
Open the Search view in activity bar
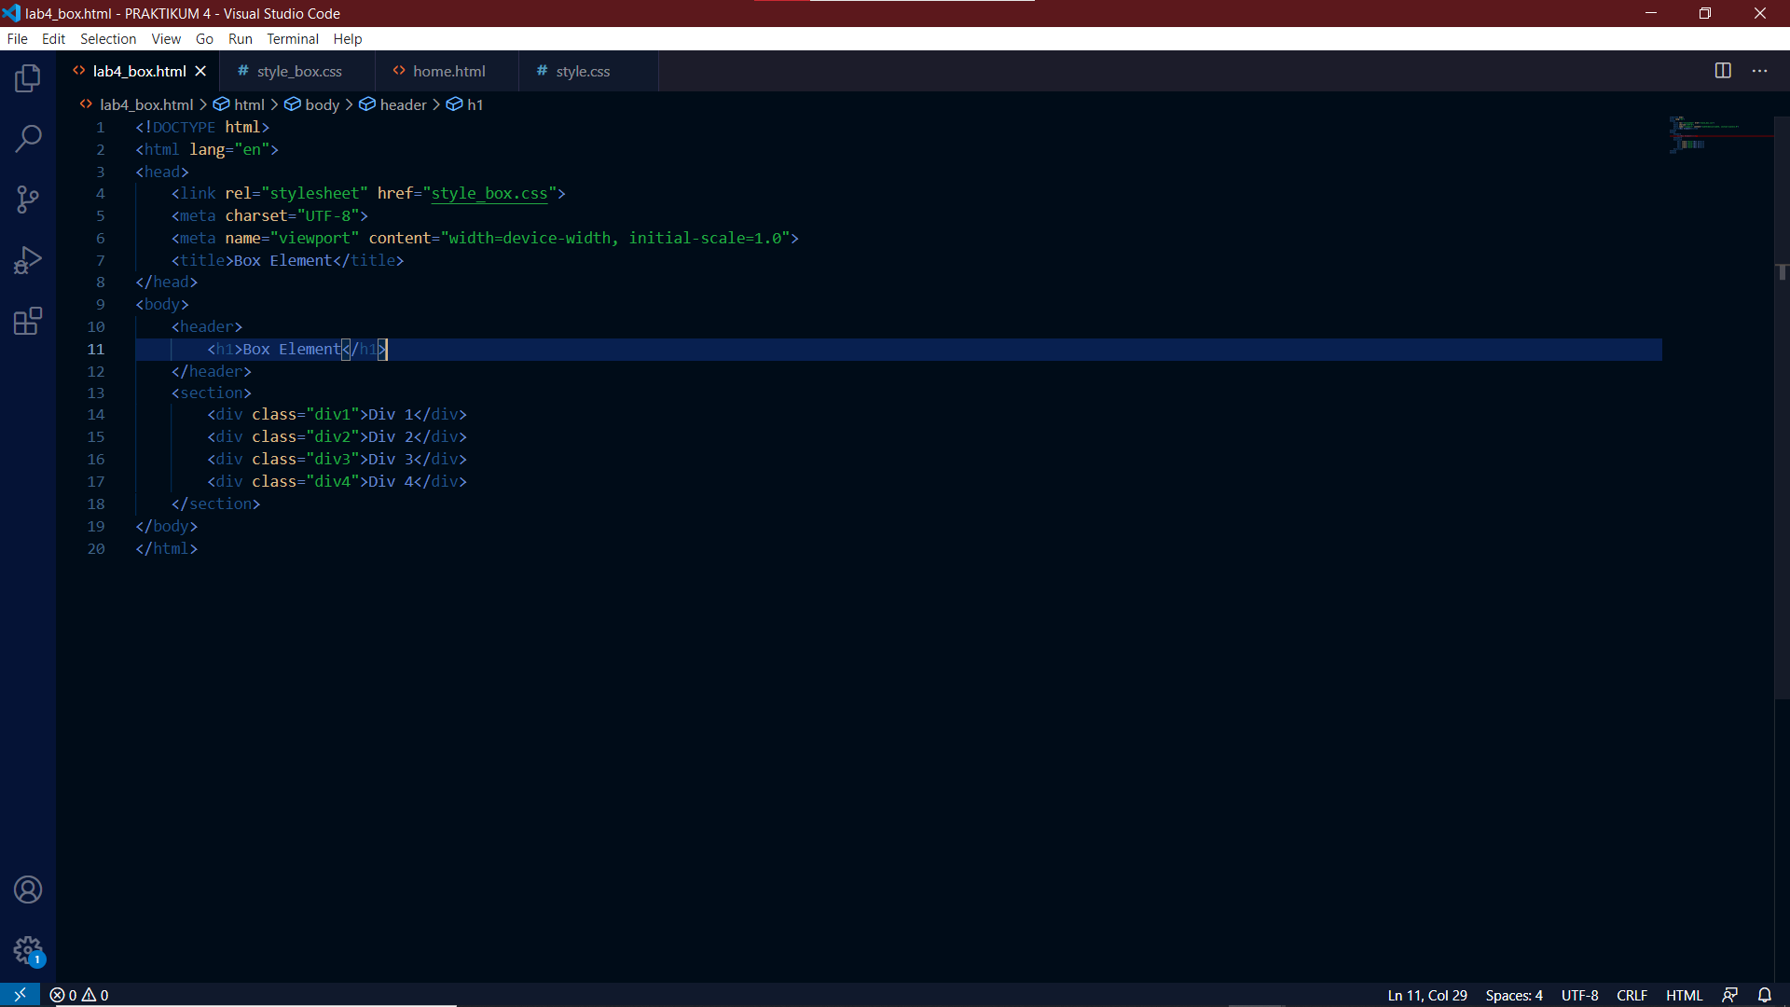tap(28, 139)
